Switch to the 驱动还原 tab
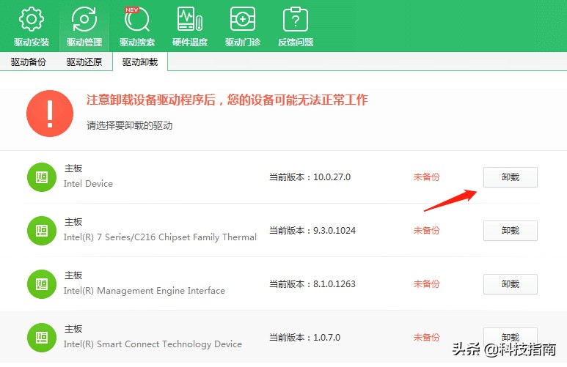This screenshot has height=367, width=567. point(84,62)
